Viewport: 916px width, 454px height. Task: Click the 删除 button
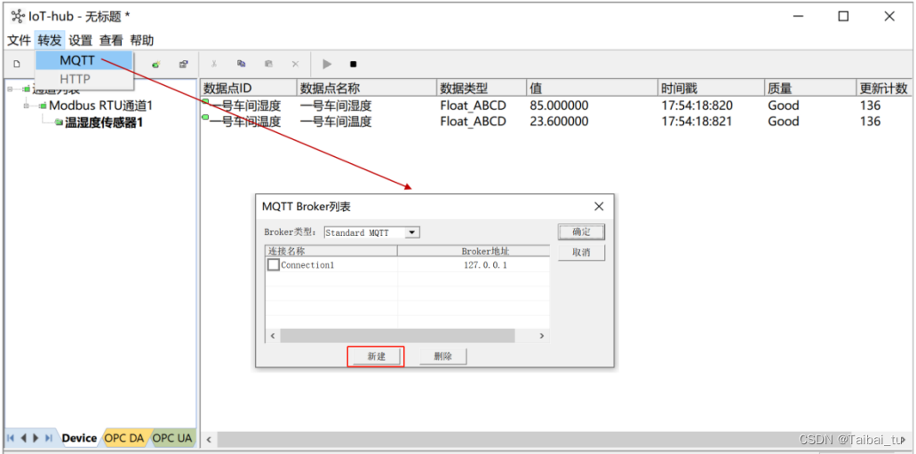[442, 356]
